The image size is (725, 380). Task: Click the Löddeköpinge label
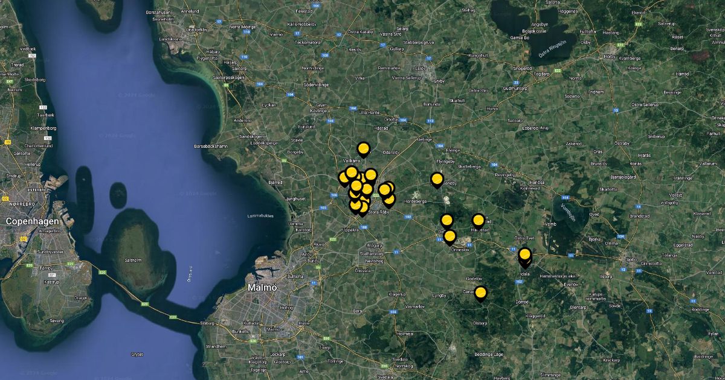(x=263, y=143)
